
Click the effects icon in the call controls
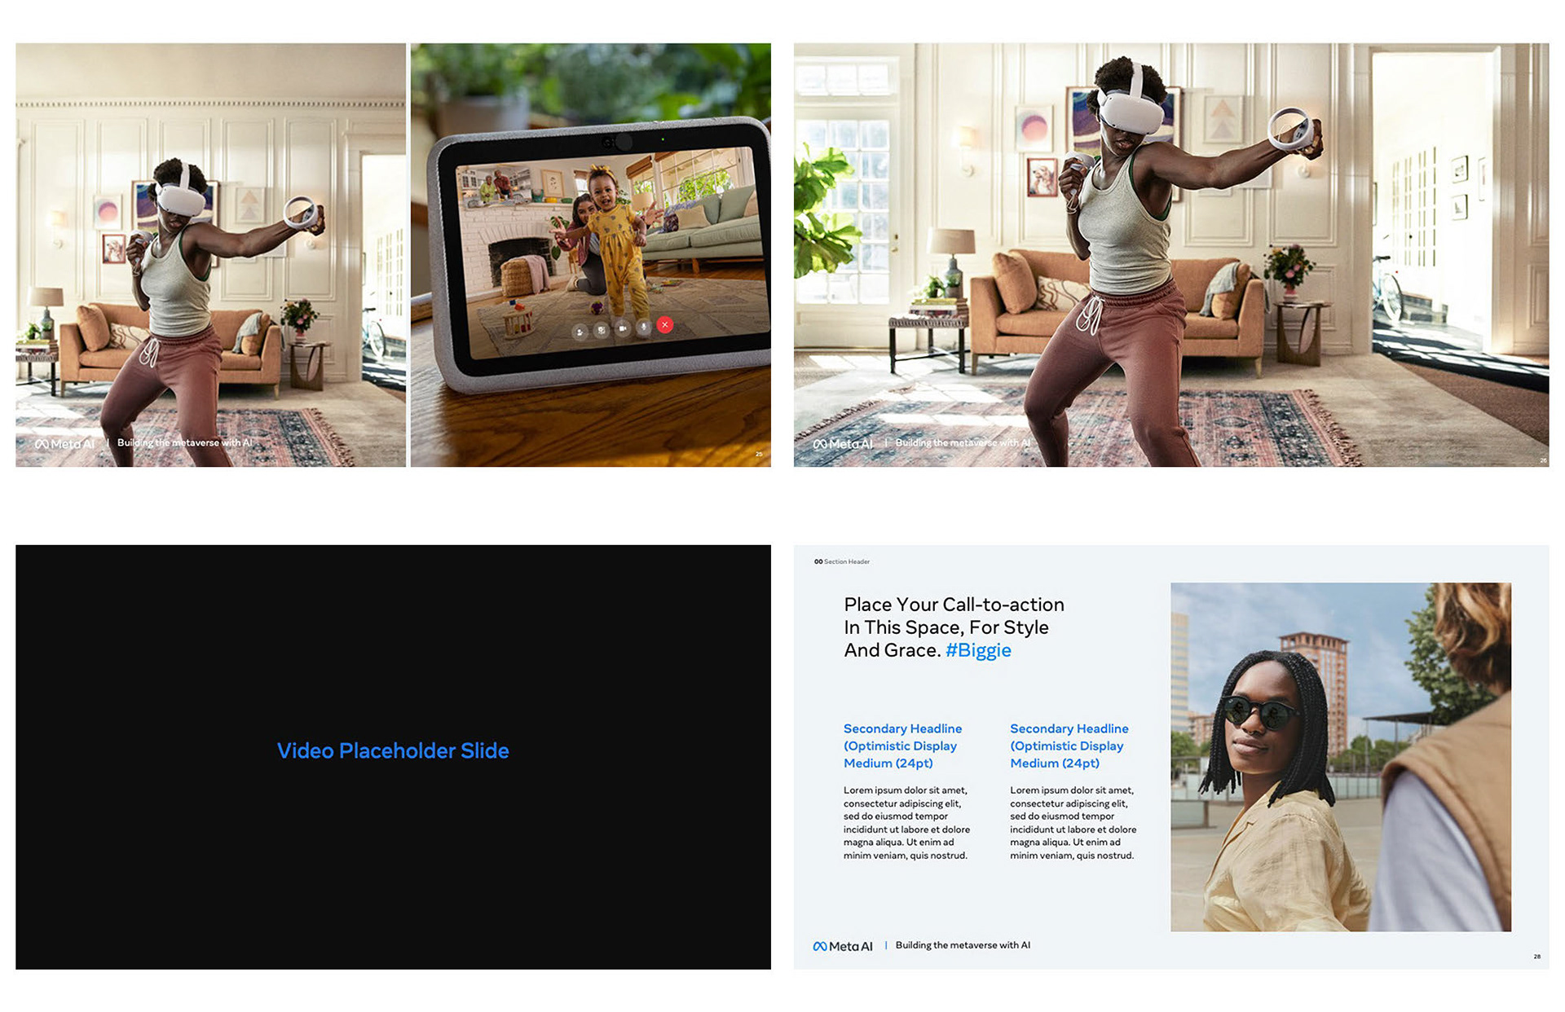[602, 330]
